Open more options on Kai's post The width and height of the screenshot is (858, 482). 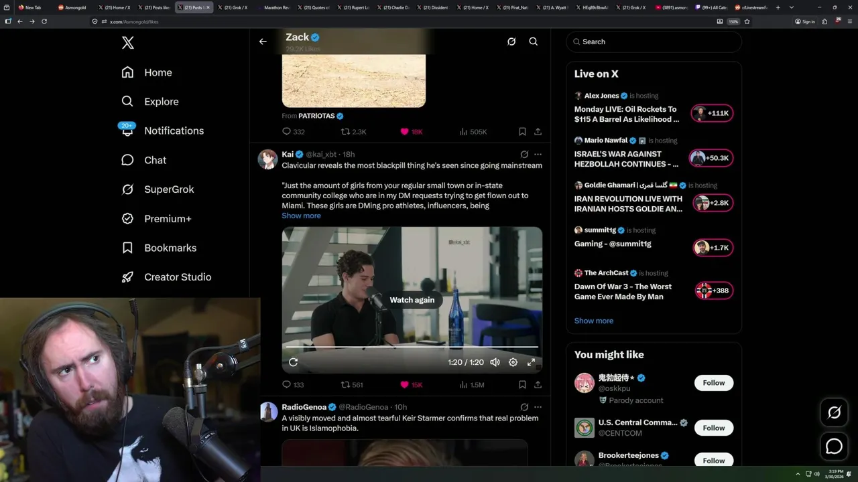[x=538, y=155]
